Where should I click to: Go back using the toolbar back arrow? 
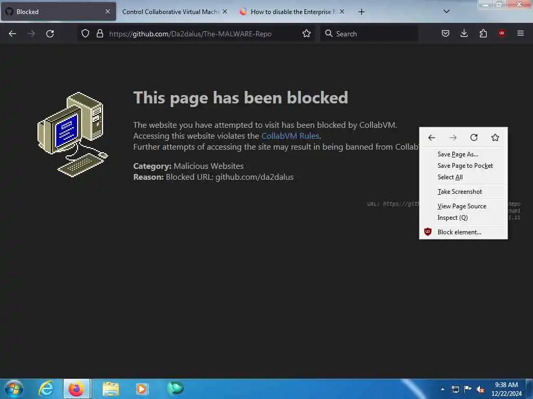pyautogui.click(x=12, y=34)
